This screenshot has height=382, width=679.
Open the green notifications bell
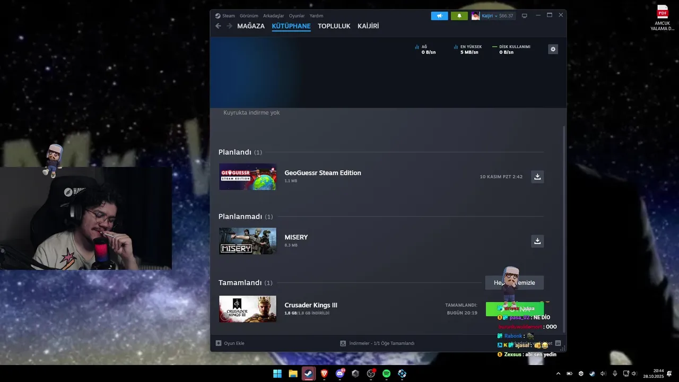tap(459, 16)
